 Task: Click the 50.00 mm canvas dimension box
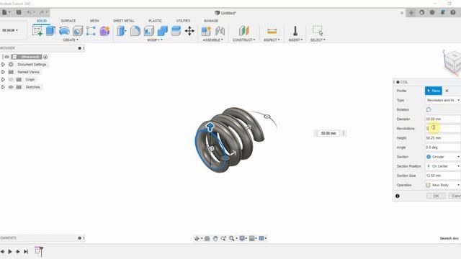click(x=328, y=133)
